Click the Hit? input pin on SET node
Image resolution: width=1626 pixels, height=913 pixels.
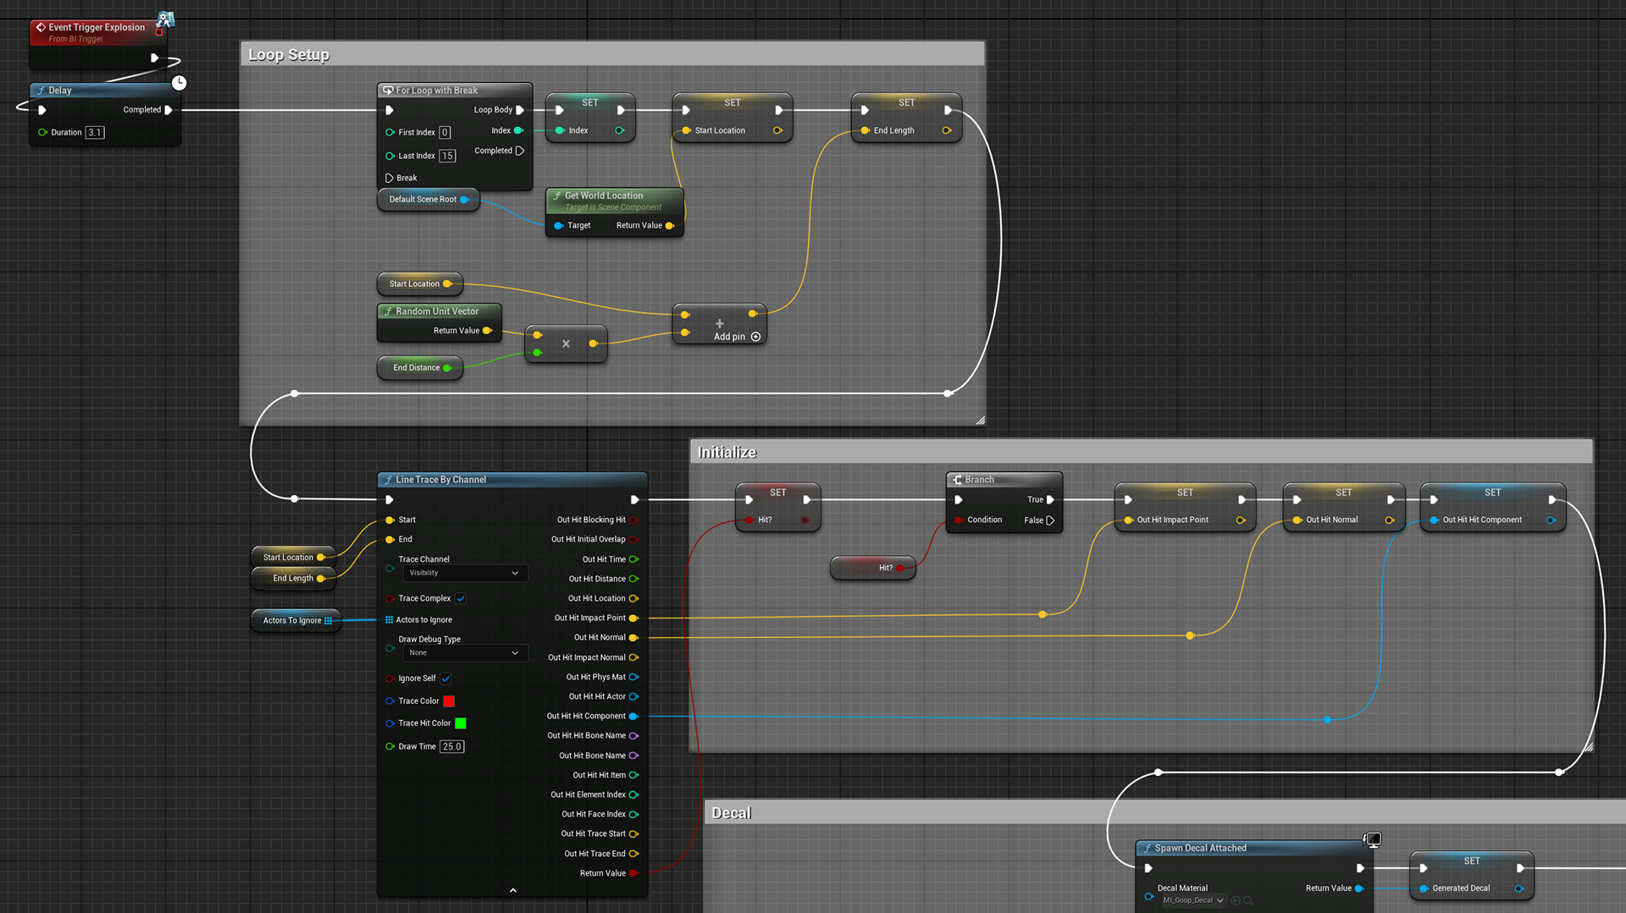[749, 520]
